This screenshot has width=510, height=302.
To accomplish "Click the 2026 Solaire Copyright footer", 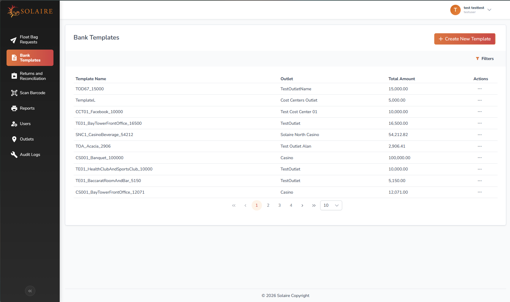I will coord(285,296).
